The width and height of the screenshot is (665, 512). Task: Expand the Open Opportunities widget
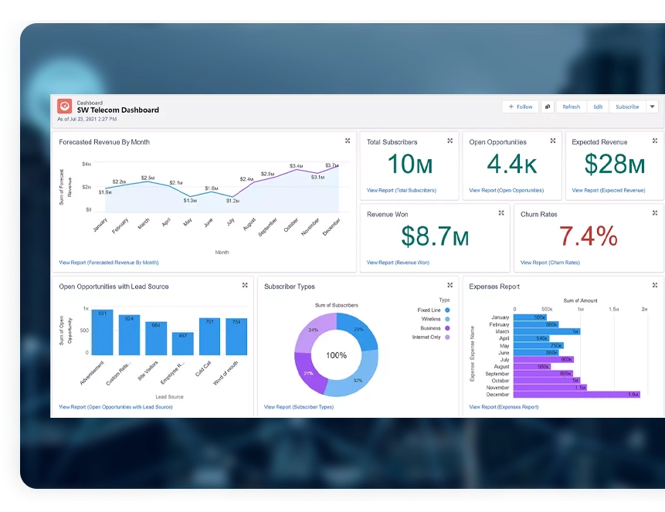click(553, 141)
